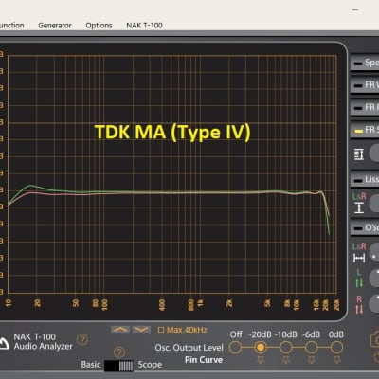Click the Basic label

[91, 365]
